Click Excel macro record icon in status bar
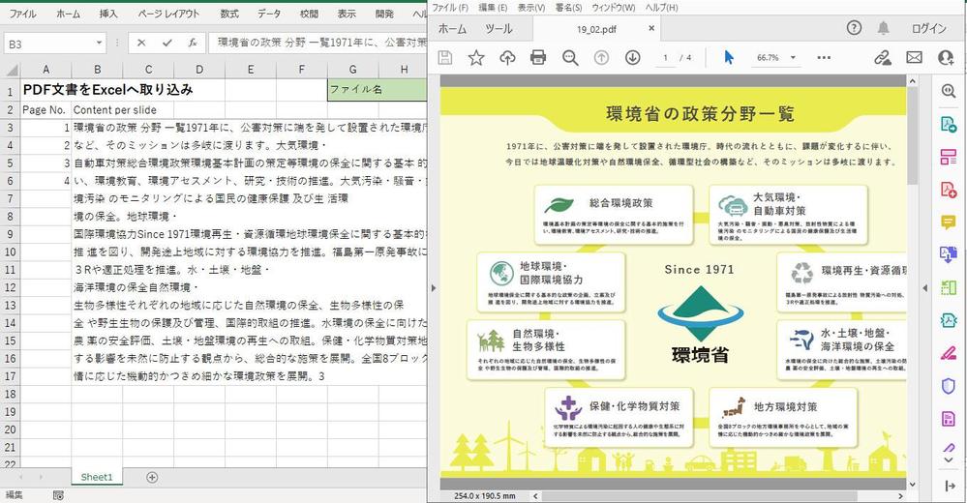The height and width of the screenshot is (503, 967). (x=58, y=495)
